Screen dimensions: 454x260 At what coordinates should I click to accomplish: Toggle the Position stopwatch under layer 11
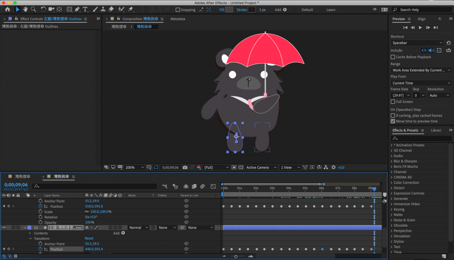(x=40, y=249)
